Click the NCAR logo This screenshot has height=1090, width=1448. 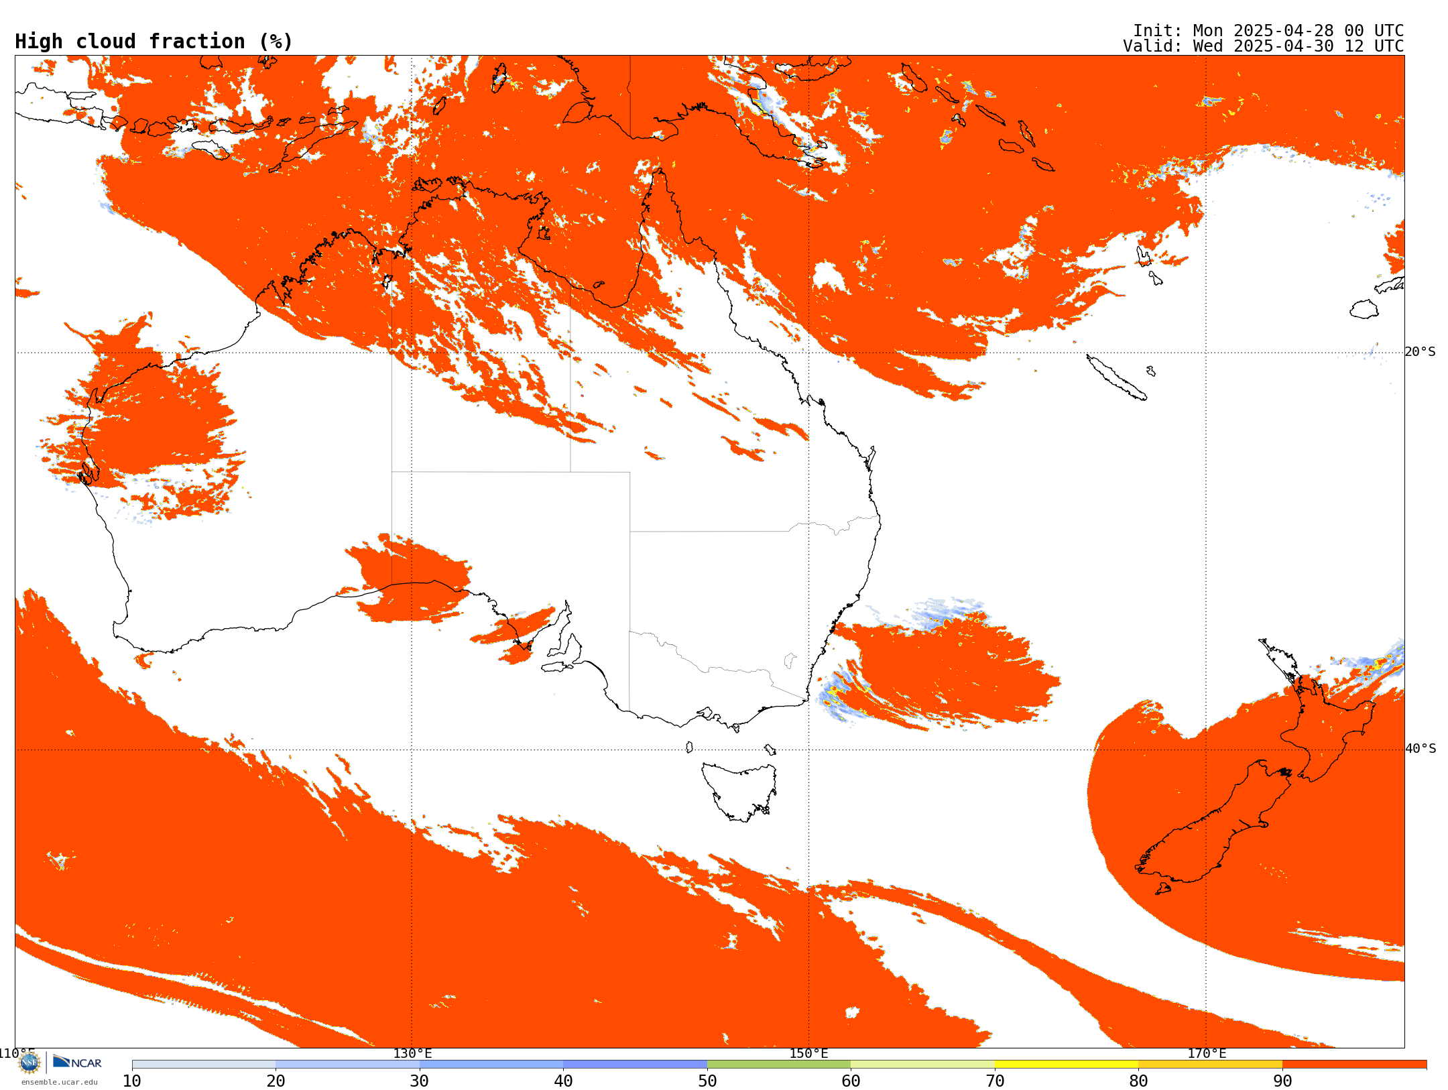tap(77, 1062)
